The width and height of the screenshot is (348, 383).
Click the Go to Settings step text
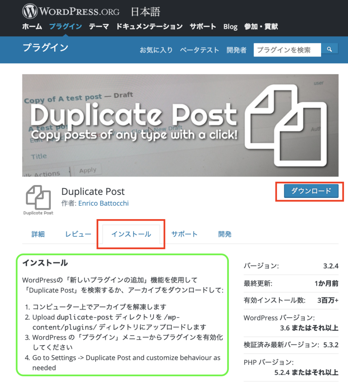126,363
